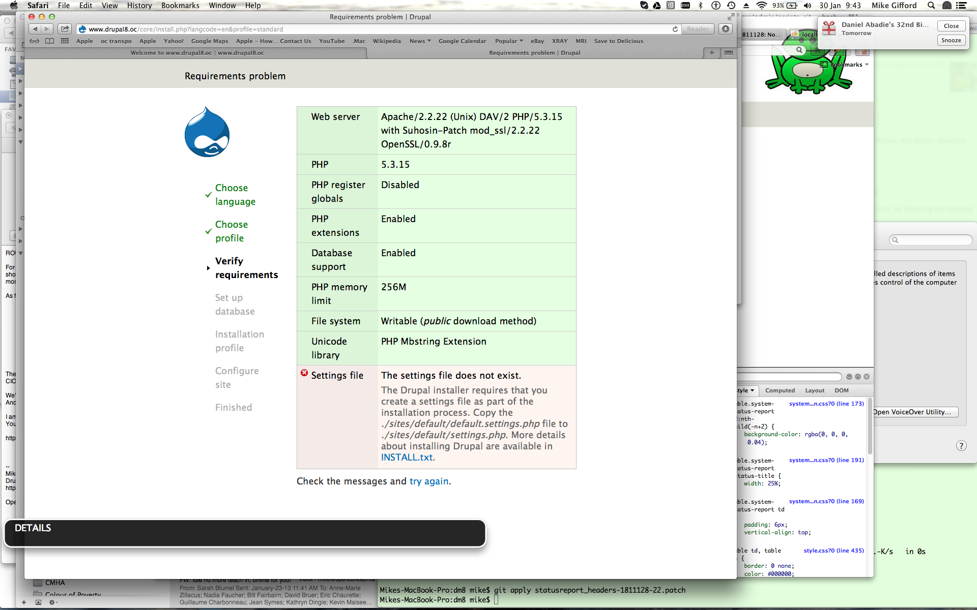The height and width of the screenshot is (610, 977).
Task: Show the Reading List glasses icon
Action: [34, 41]
